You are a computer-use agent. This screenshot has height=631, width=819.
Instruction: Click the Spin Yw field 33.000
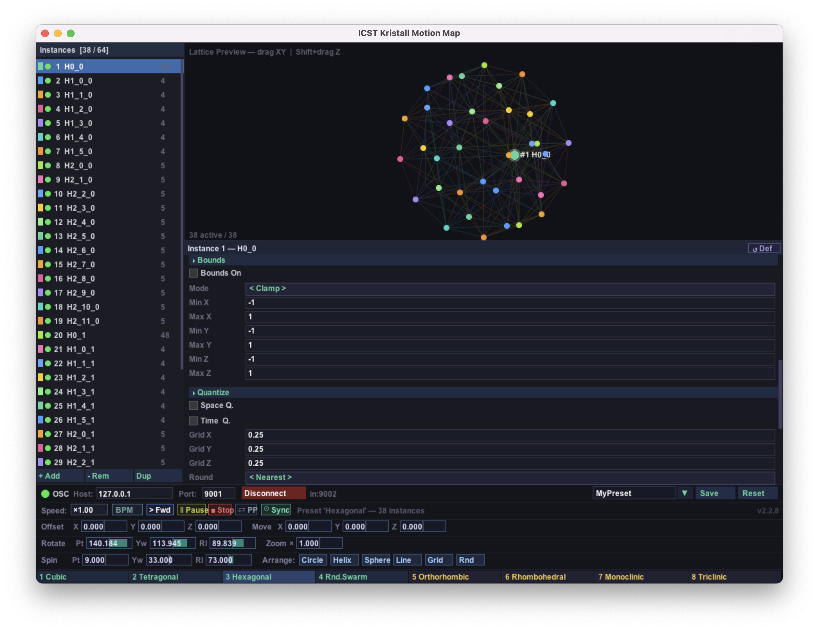point(169,560)
